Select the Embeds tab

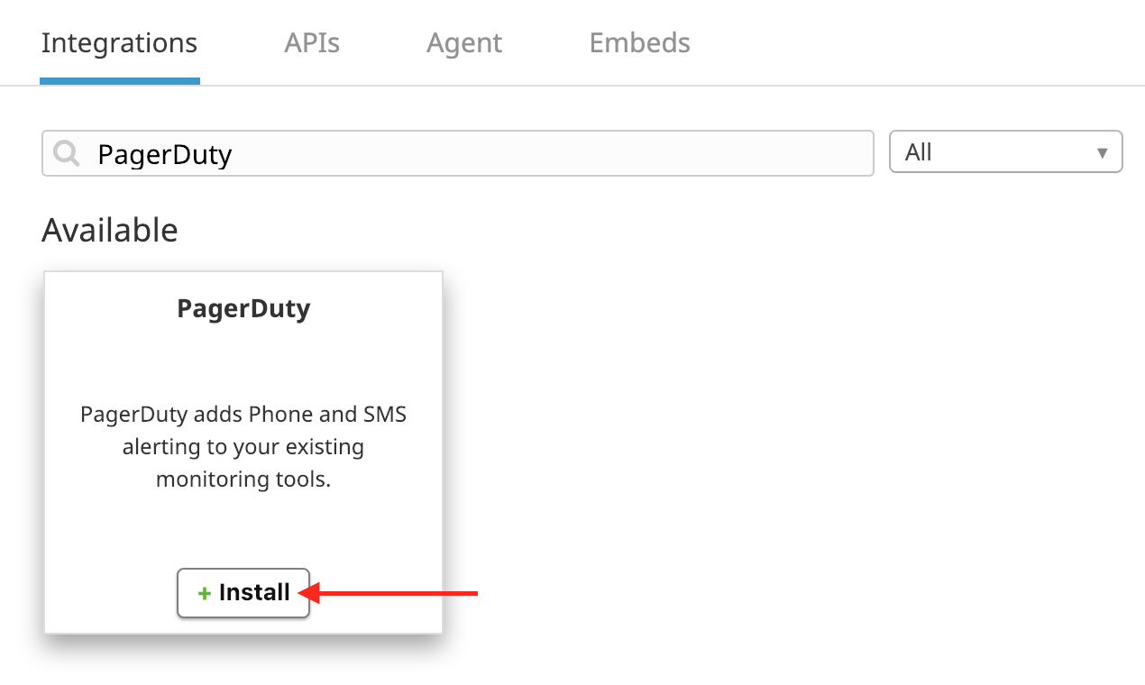[639, 43]
